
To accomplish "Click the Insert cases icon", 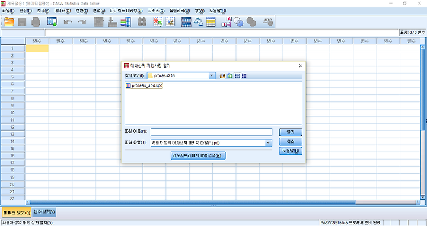I will (158, 22).
